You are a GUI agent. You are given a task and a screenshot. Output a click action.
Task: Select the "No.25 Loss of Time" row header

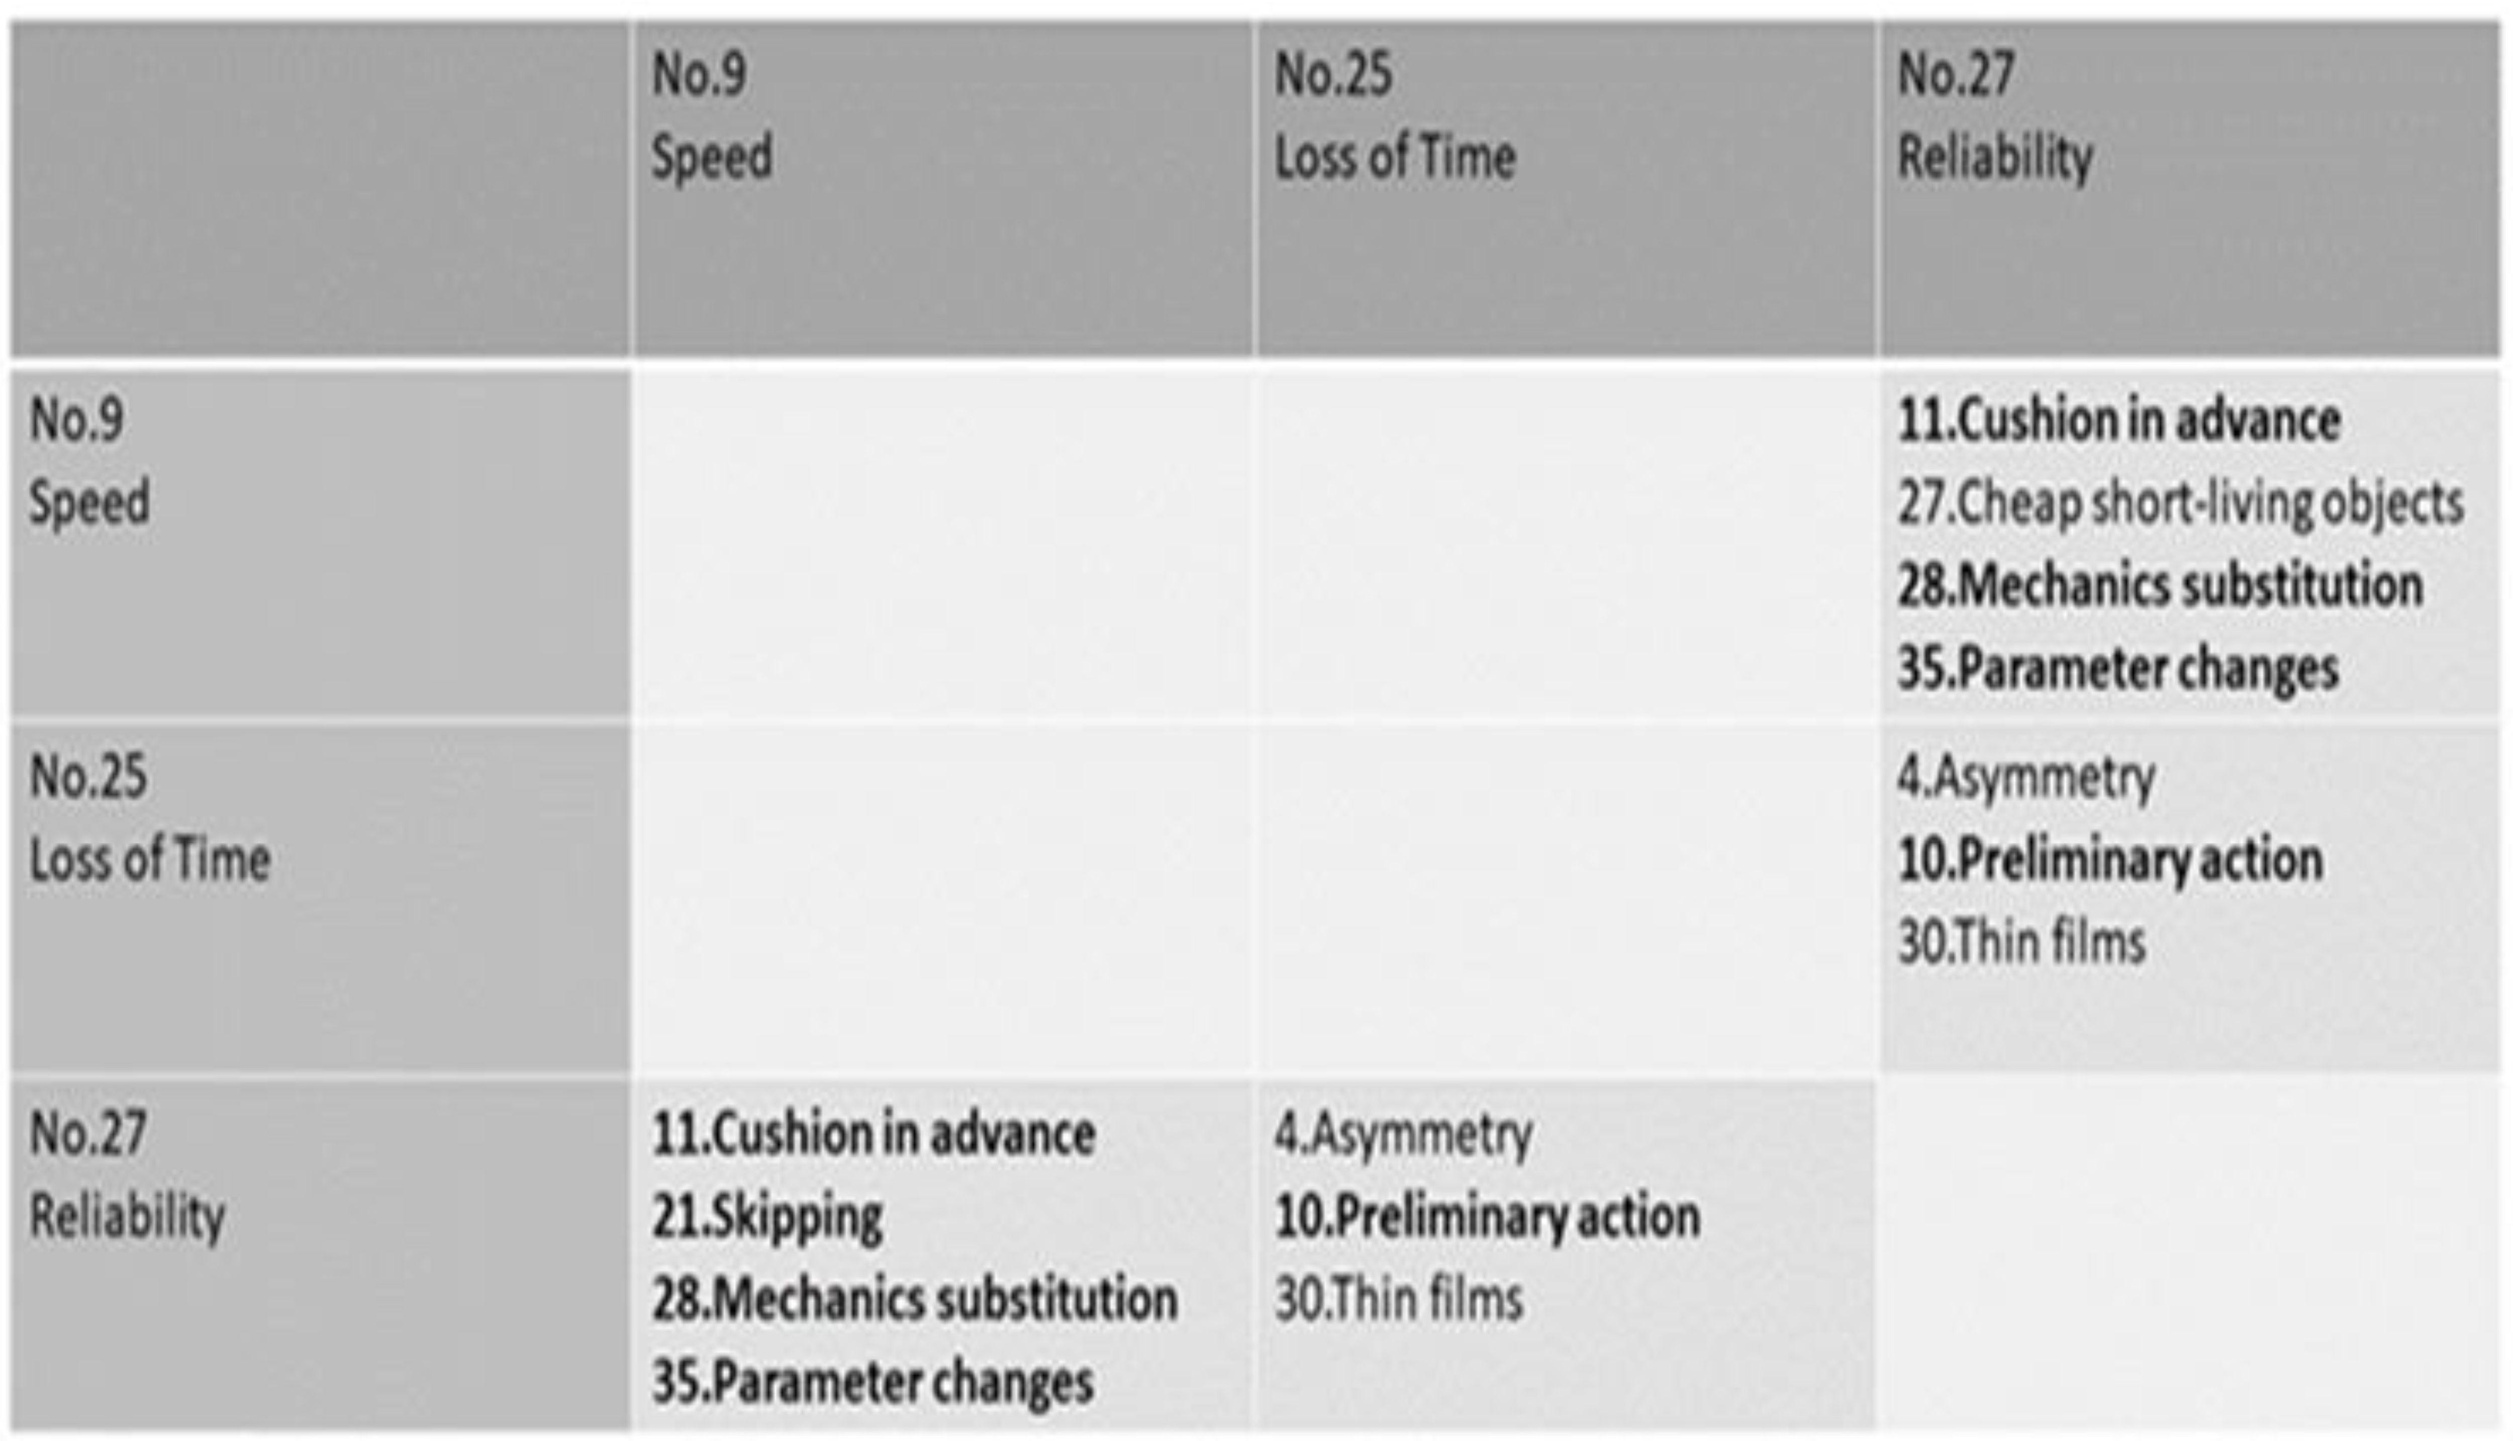tap(148, 817)
